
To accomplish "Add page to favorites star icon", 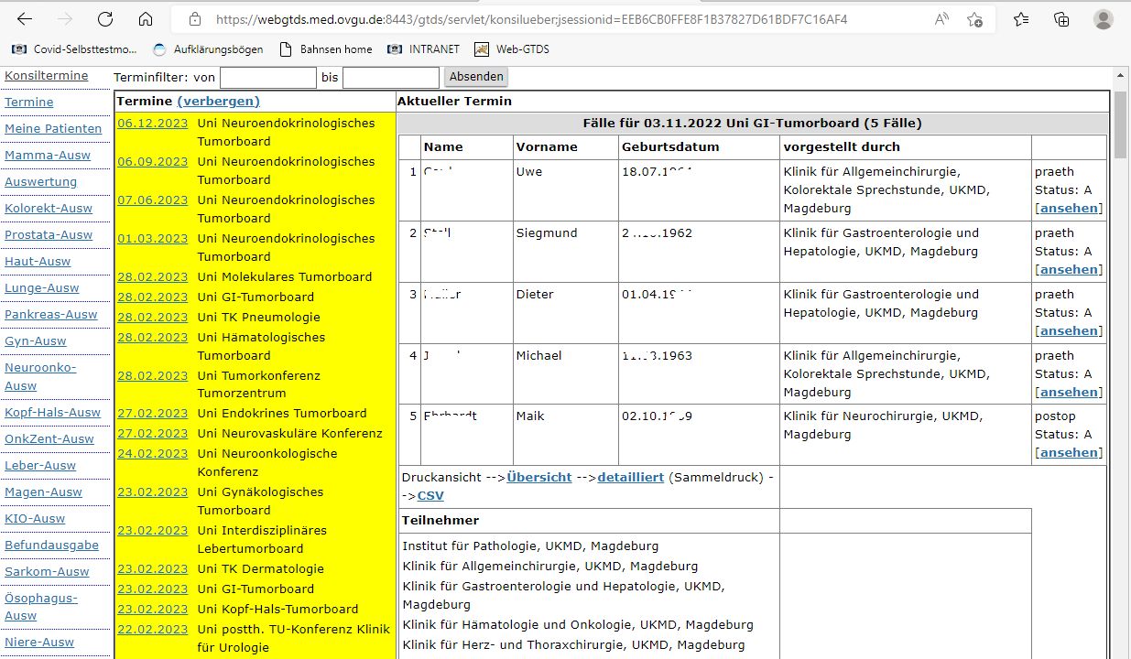I will 975,19.
